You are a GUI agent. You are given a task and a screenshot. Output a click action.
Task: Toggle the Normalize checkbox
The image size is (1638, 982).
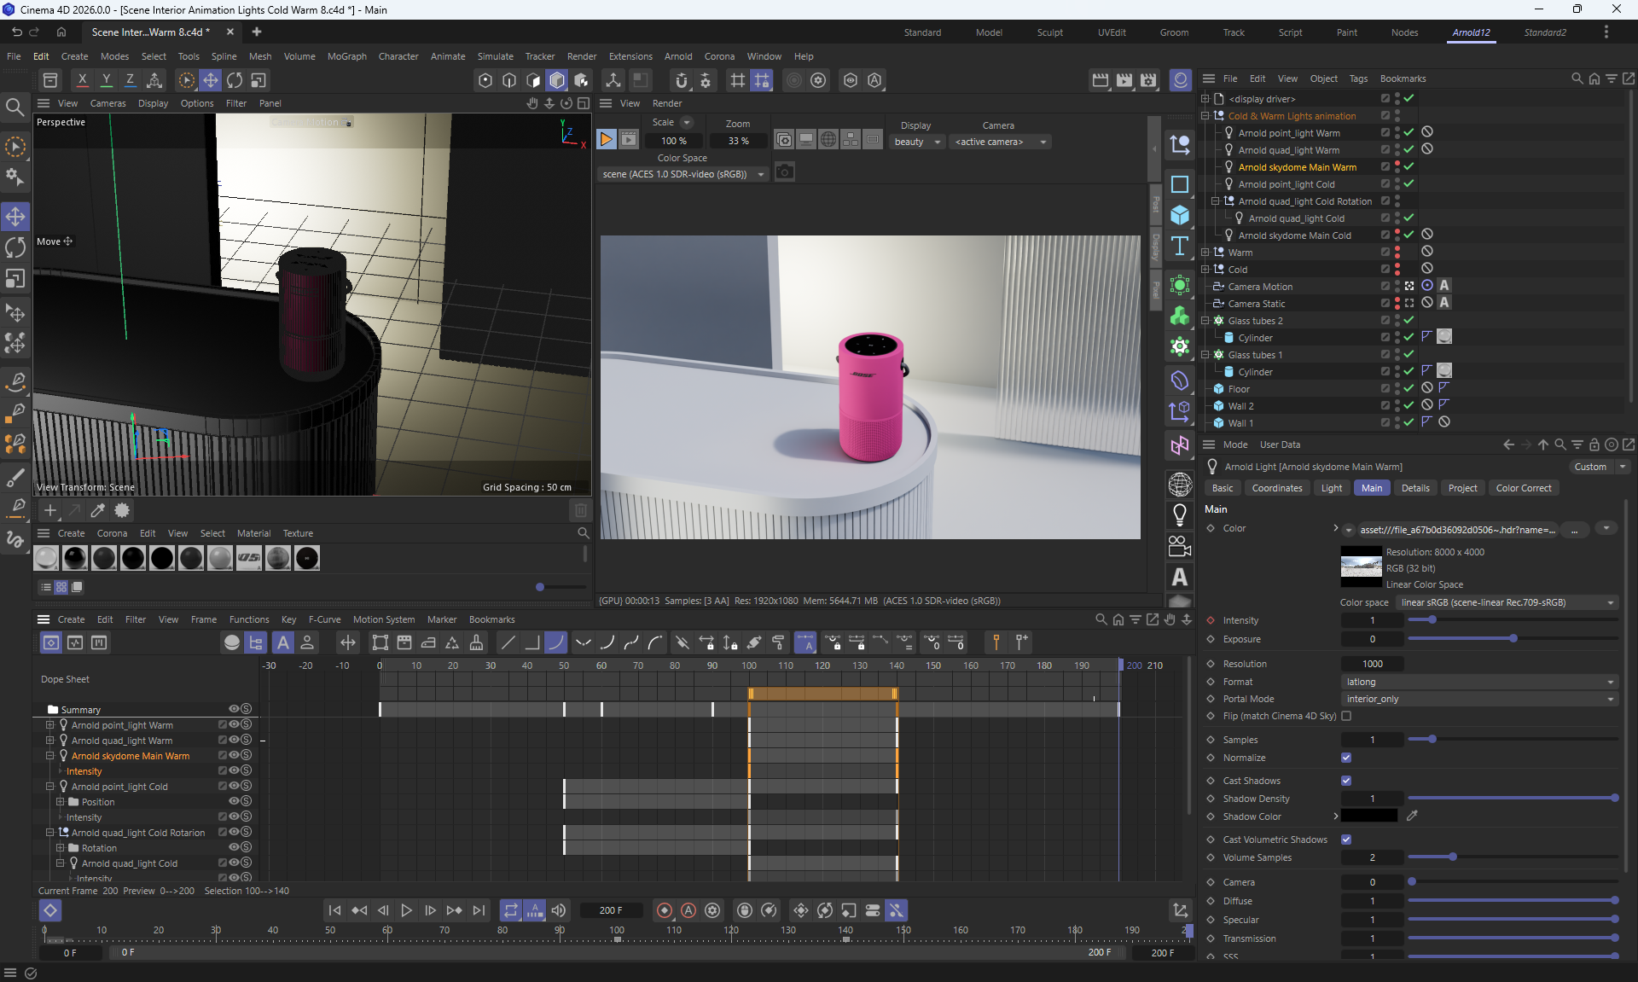(x=1346, y=758)
